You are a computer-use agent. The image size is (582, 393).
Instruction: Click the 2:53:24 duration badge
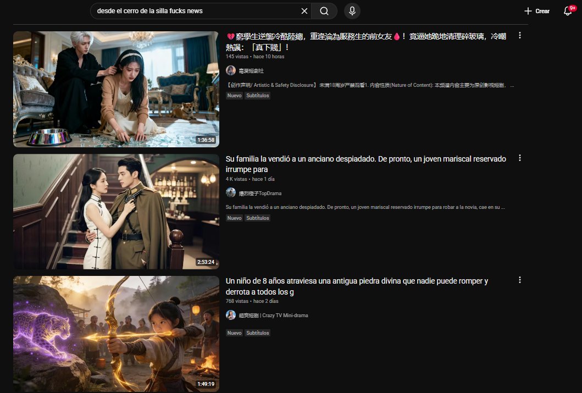(x=206, y=262)
